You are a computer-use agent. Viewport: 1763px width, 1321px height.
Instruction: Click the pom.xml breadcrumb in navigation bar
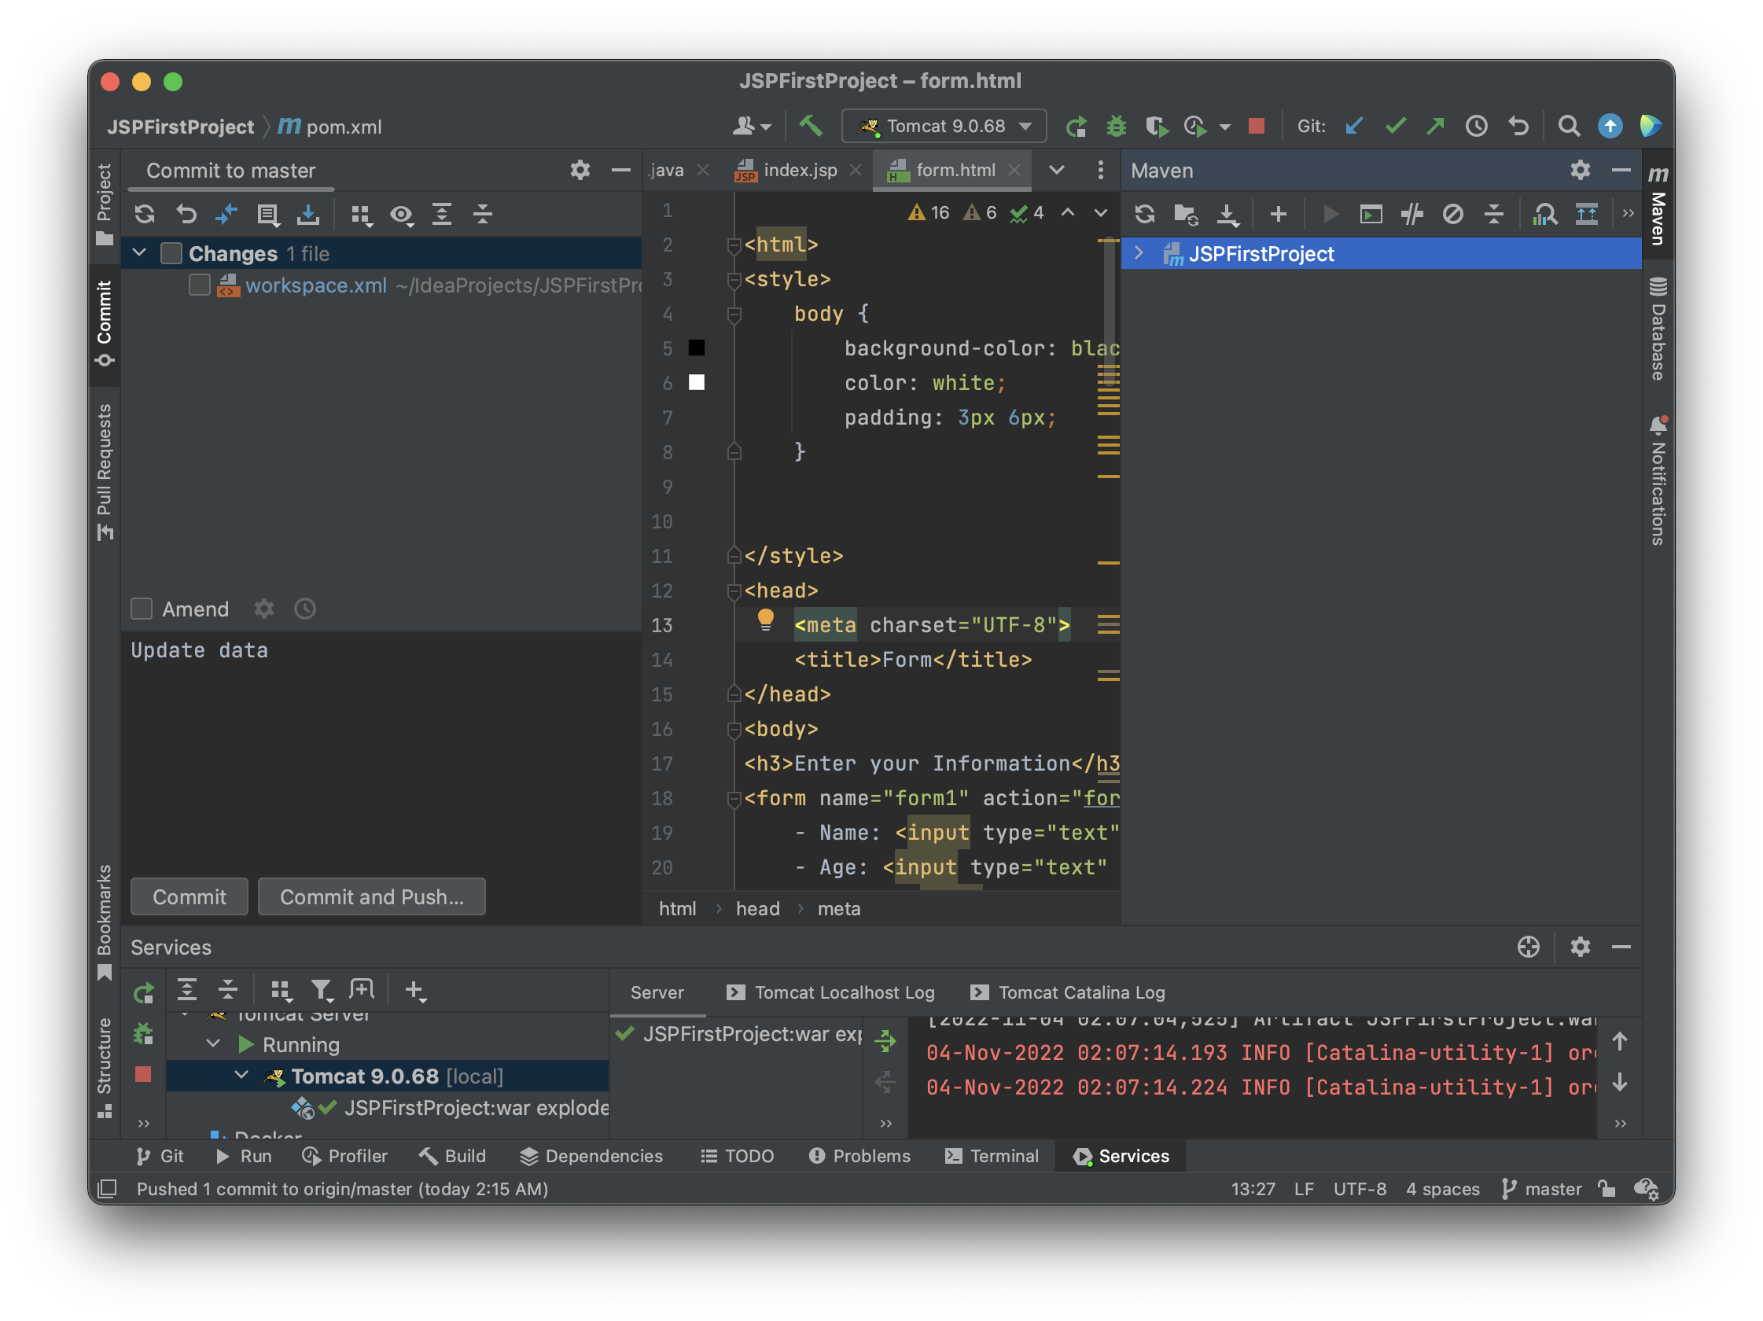click(x=330, y=127)
